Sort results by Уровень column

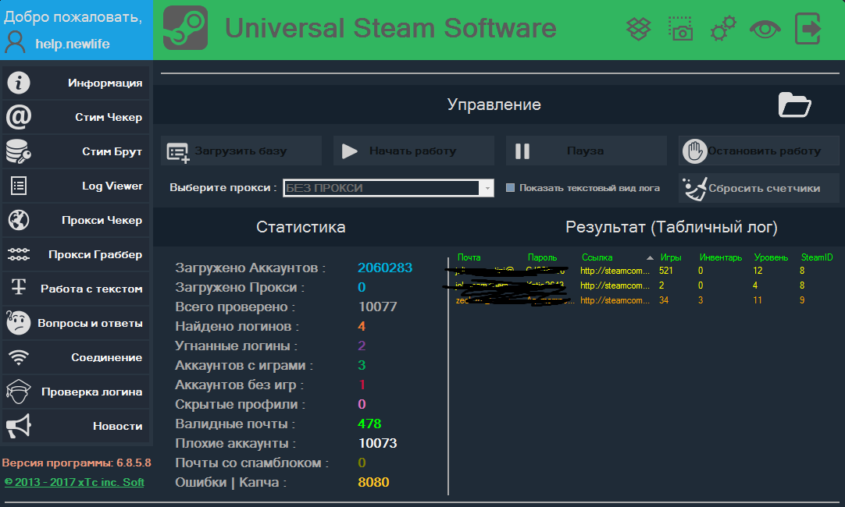point(771,257)
